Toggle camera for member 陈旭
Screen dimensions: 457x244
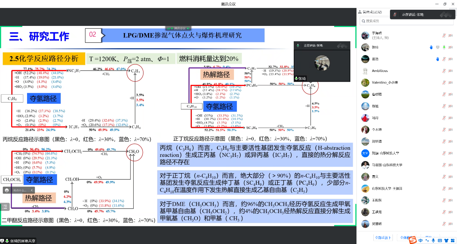pyautogui.click(x=450, y=106)
